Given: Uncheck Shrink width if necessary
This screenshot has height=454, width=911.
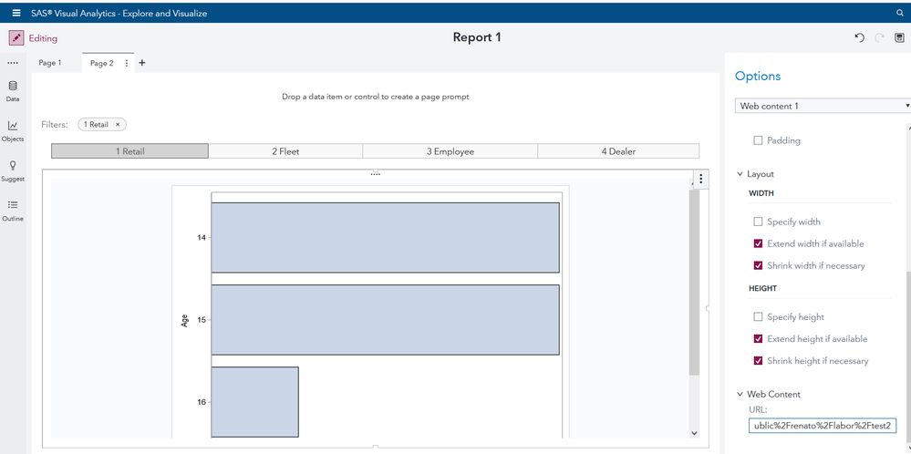Looking at the screenshot, I should click(758, 266).
